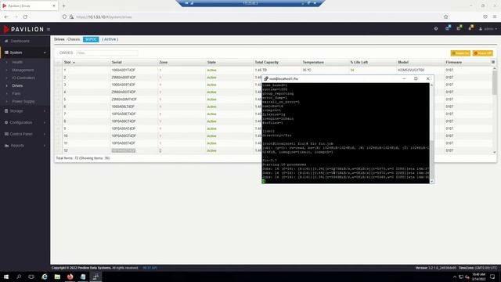This screenshot has height=282, width=501.
Task: Check the select-all drives checkbox
Action: click(58, 63)
